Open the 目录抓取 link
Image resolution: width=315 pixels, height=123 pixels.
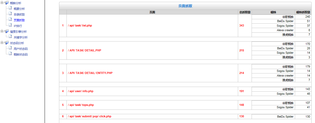(x=19, y=15)
